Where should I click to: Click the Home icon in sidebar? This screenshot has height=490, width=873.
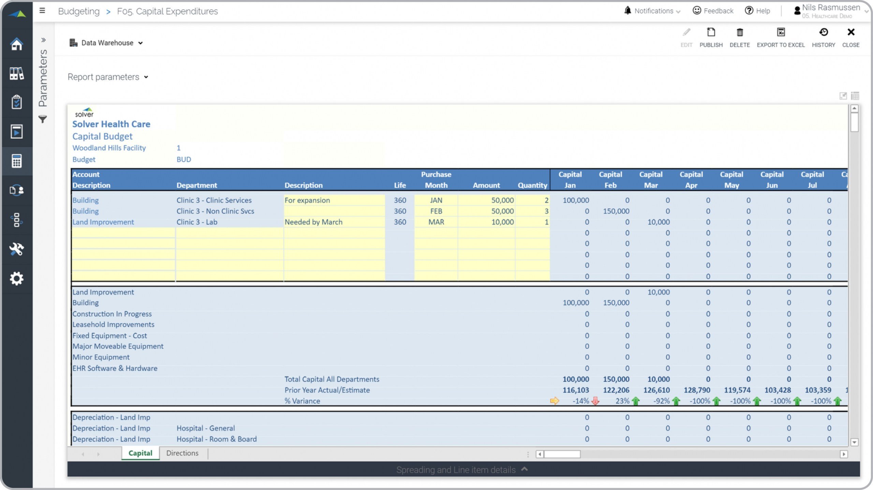[16, 44]
